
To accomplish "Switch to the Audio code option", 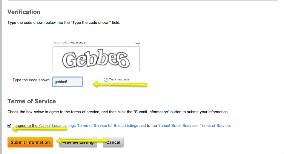I will pos(78,43).
